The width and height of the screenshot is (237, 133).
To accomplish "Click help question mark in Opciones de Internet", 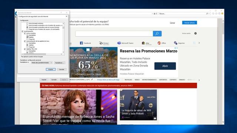I will (x=61, y=13).
